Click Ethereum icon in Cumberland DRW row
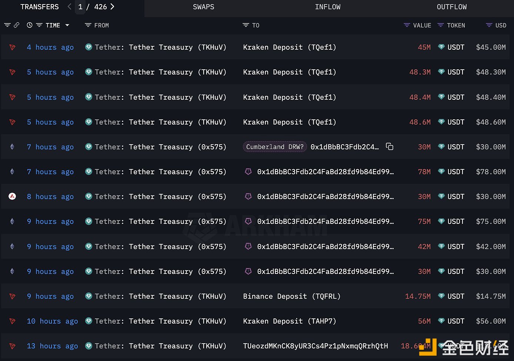Image resolution: width=514 pixels, height=361 pixels. click(x=12, y=147)
